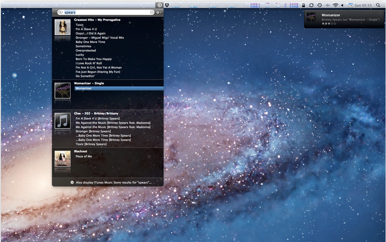Viewport: 386px width, 242px height.
Task: Click the four-arrows icon beside Wi-Fi
Action: tap(327, 5)
